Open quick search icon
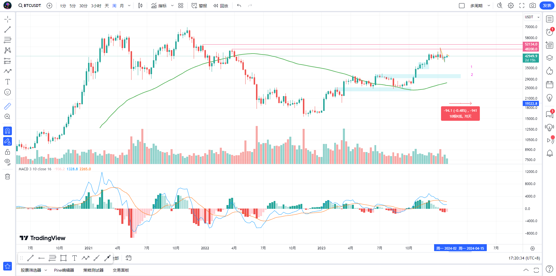 point(500,6)
